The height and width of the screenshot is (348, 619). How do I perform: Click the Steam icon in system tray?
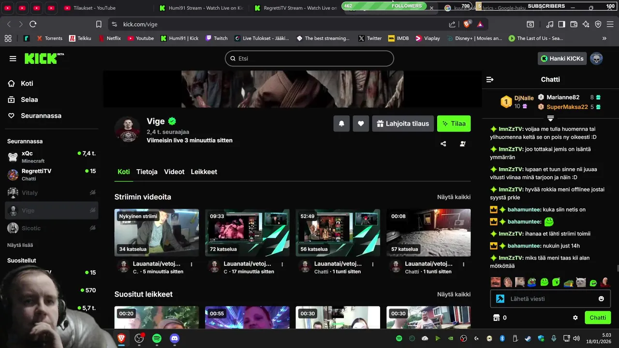coord(528,338)
